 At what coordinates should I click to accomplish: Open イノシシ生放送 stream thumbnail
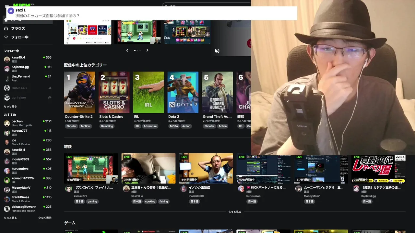pyautogui.click(x=206, y=168)
